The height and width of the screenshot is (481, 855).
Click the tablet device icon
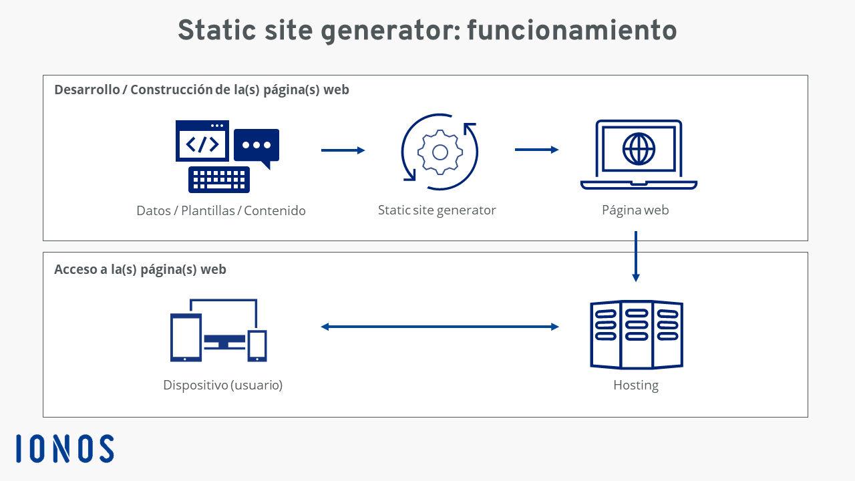pyautogui.click(x=186, y=338)
